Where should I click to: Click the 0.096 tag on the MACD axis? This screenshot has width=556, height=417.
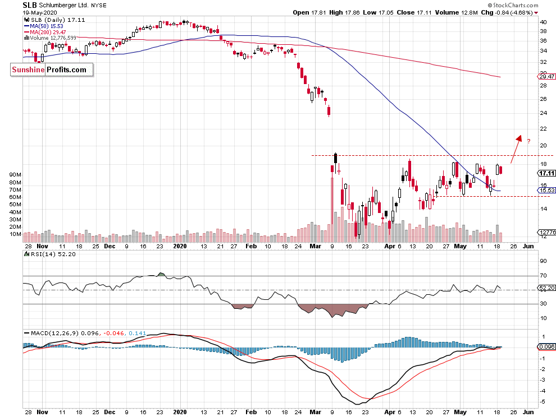click(x=546, y=346)
